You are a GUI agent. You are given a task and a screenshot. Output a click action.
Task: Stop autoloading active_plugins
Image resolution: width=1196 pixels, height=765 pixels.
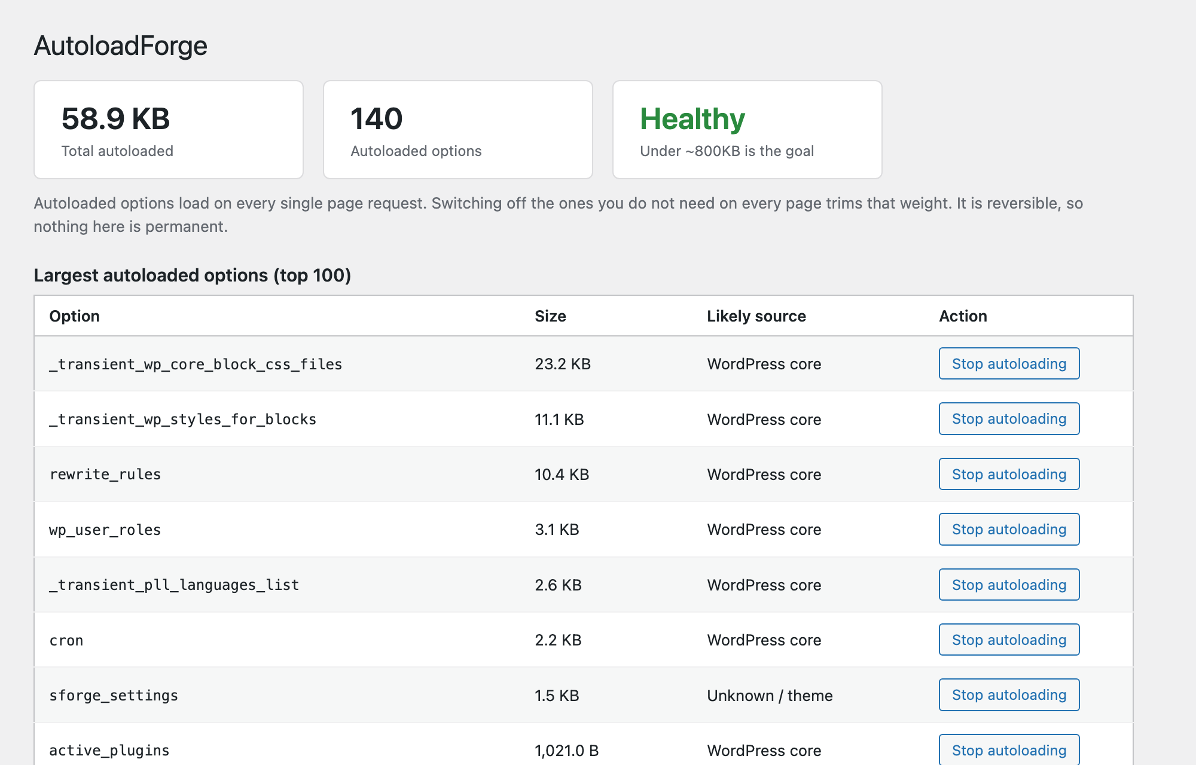1009,749
